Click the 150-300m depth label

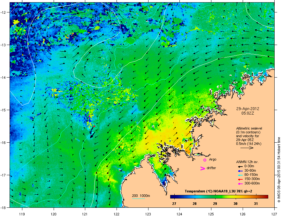pos(252,179)
